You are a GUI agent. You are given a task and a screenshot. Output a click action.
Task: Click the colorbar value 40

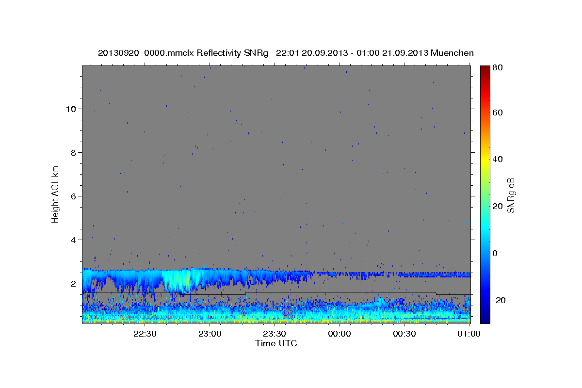tap(498, 159)
